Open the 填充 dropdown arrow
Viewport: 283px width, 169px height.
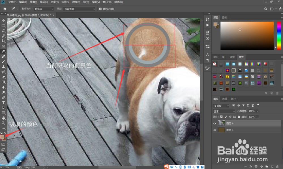pyautogui.click(x=257, y=117)
